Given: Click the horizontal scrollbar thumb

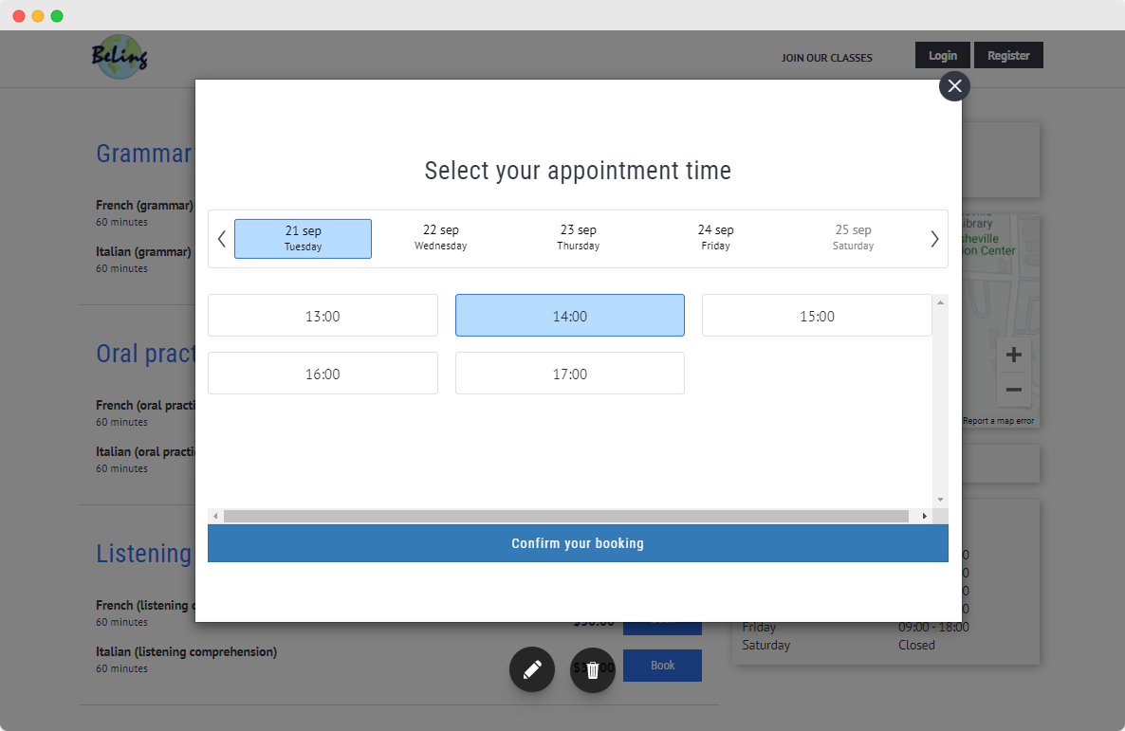Looking at the screenshot, I should [566, 517].
